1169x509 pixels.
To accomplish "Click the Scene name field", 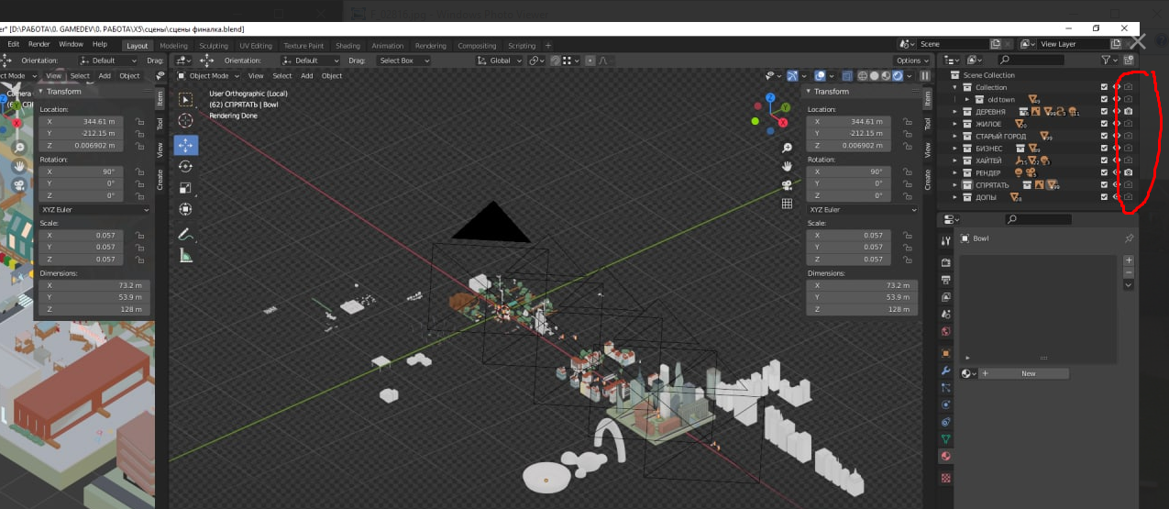I will (x=954, y=44).
